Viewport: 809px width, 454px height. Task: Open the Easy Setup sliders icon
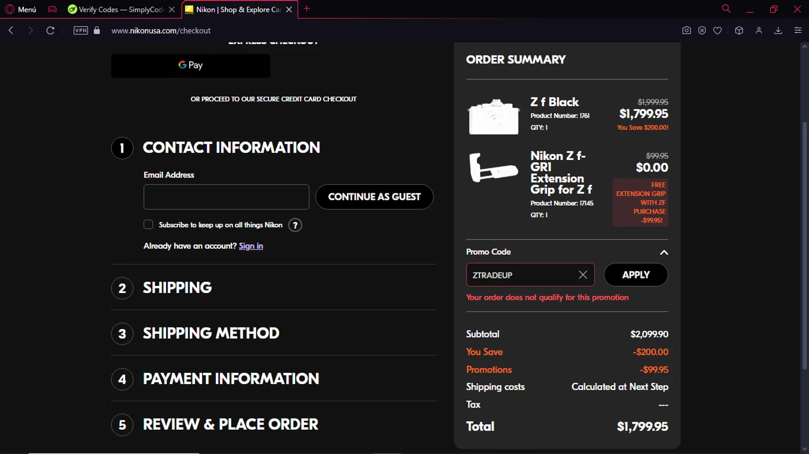(x=798, y=31)
